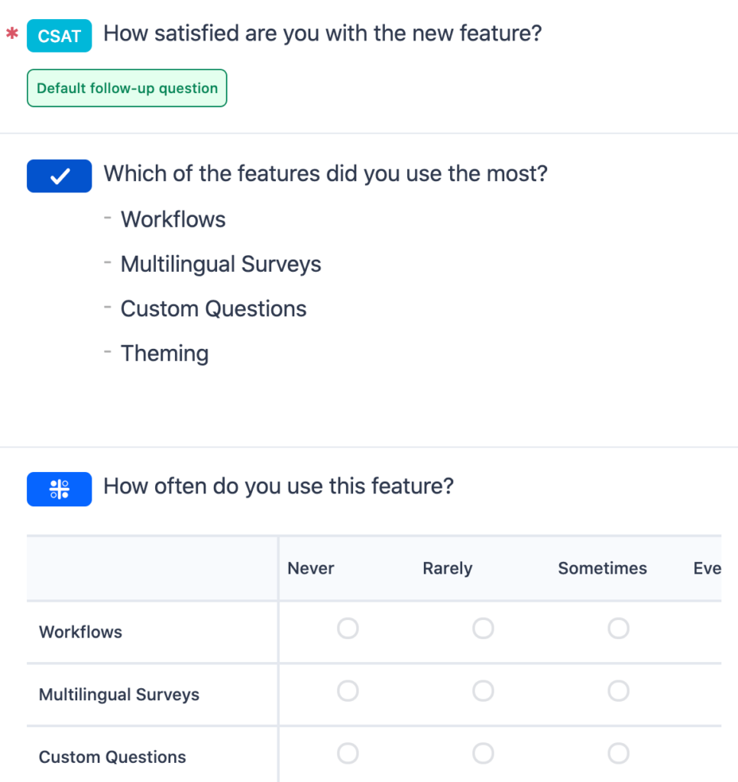This screenshot has width=738, height=782.
Task: Click the dash bullet beside Custom Questions
Action: [x=108, y=306]
